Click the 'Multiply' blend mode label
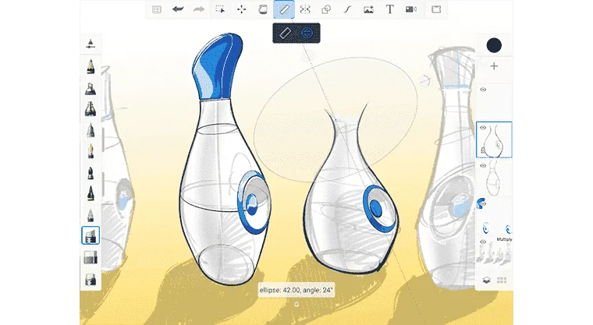593x325 pixels. [x=504, y=239]
